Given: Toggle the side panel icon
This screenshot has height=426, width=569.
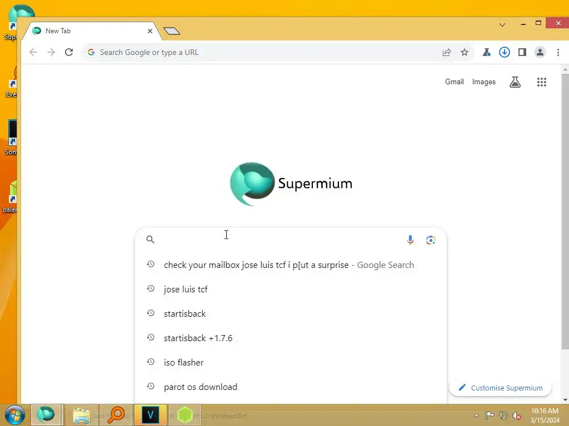Looking at the screenshot, I should [522, 52].
